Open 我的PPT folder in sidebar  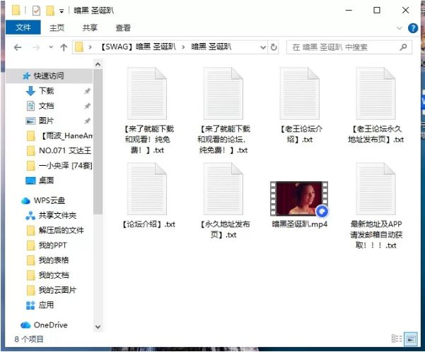pyautogui.click(x=47, y=245)
